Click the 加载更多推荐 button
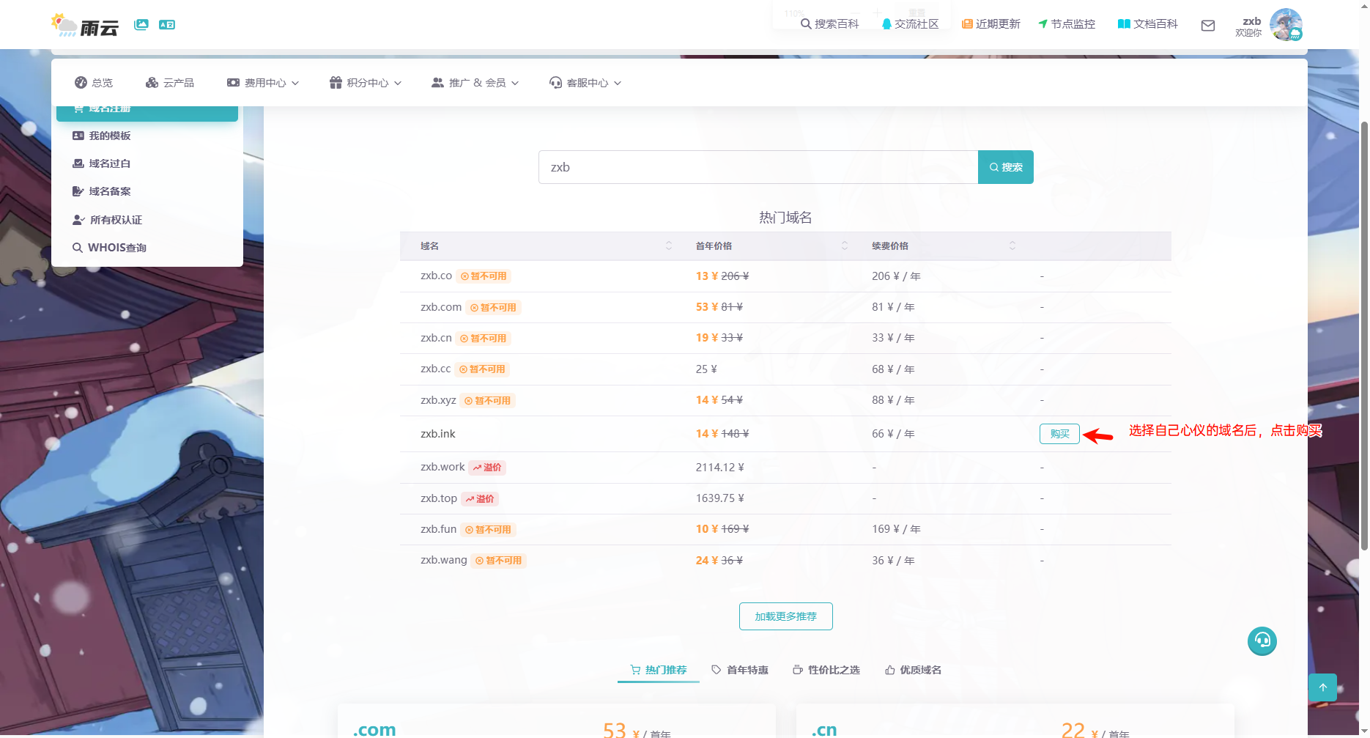 [x=785, y=616]
